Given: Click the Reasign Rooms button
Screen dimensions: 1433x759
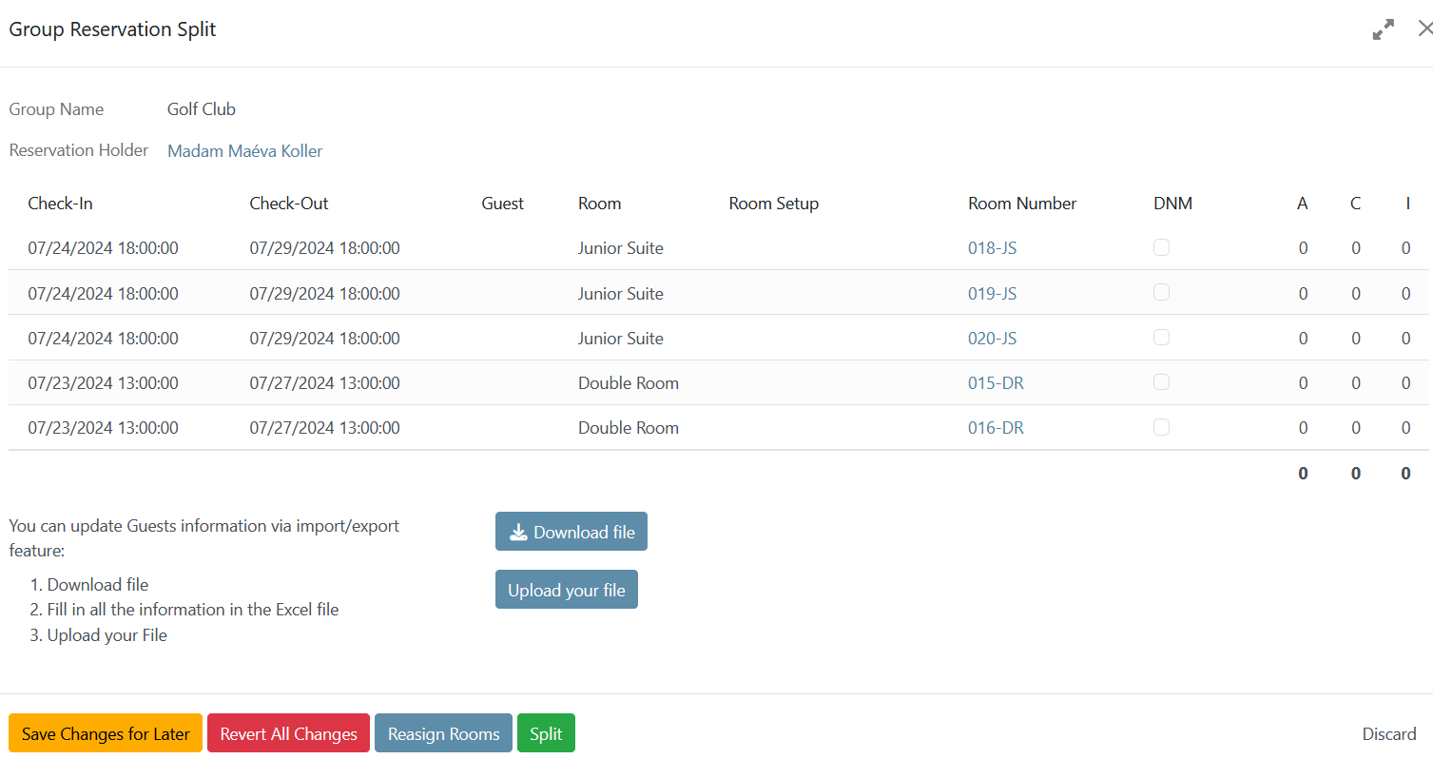Looking at the screenshot, I should click(443, 733).
